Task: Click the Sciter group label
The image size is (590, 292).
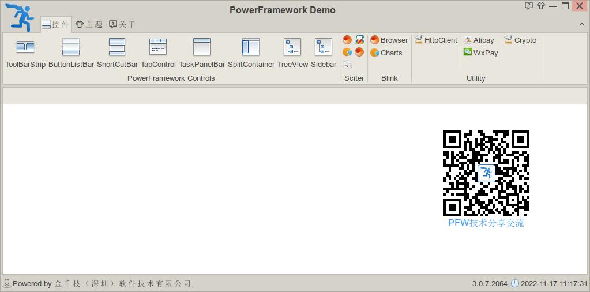Action: coord(354,78)
